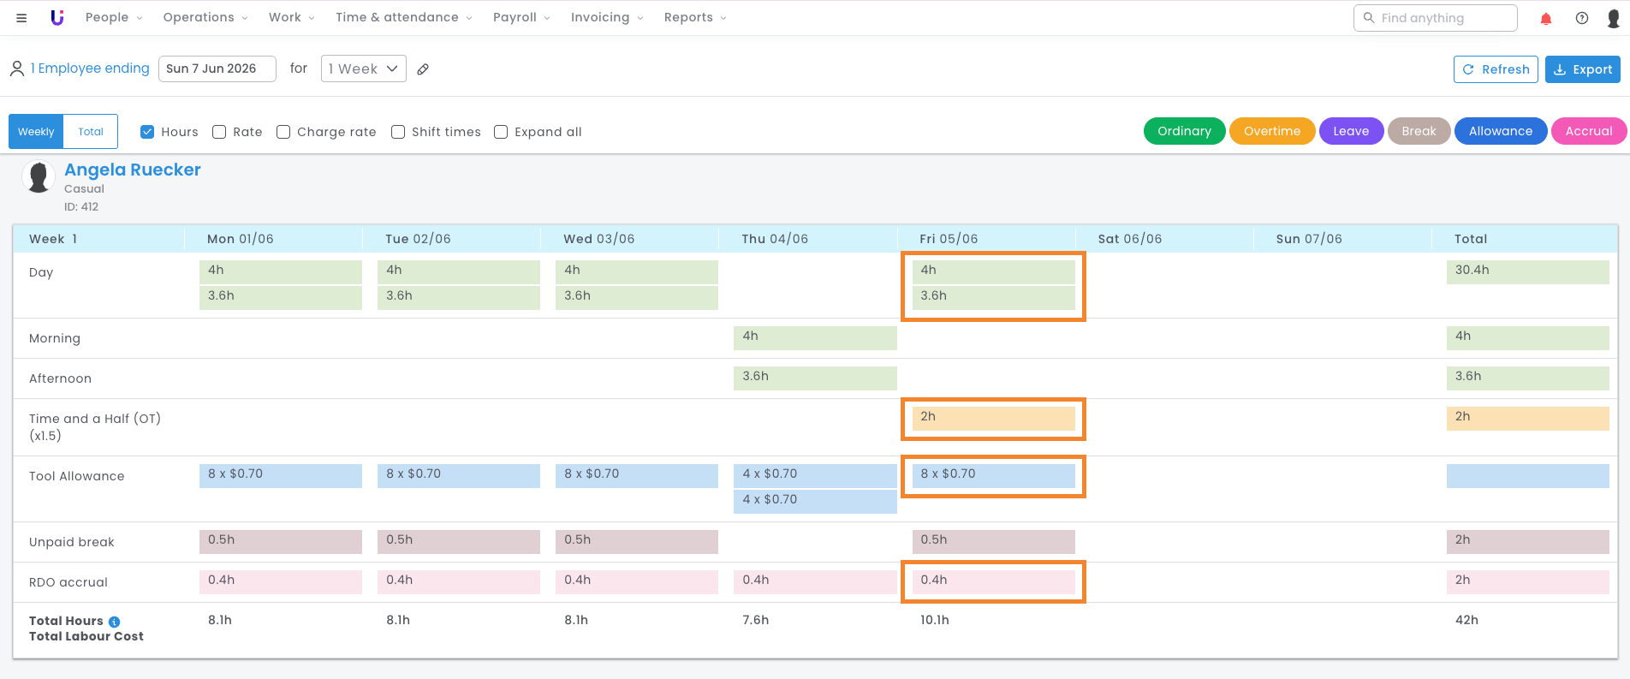Click the purple U logo icon
The height and width of the screenshot is (679, 1630).
(57, 17)
